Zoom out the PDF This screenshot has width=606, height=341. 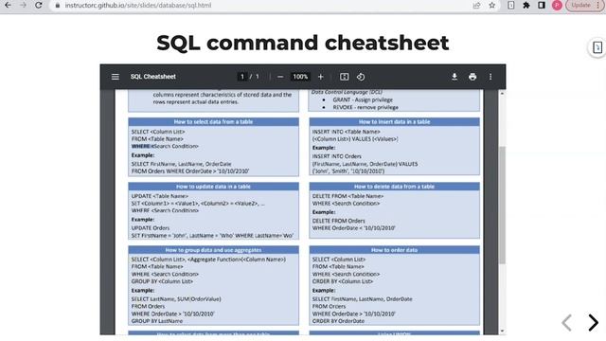pos(280,77)
